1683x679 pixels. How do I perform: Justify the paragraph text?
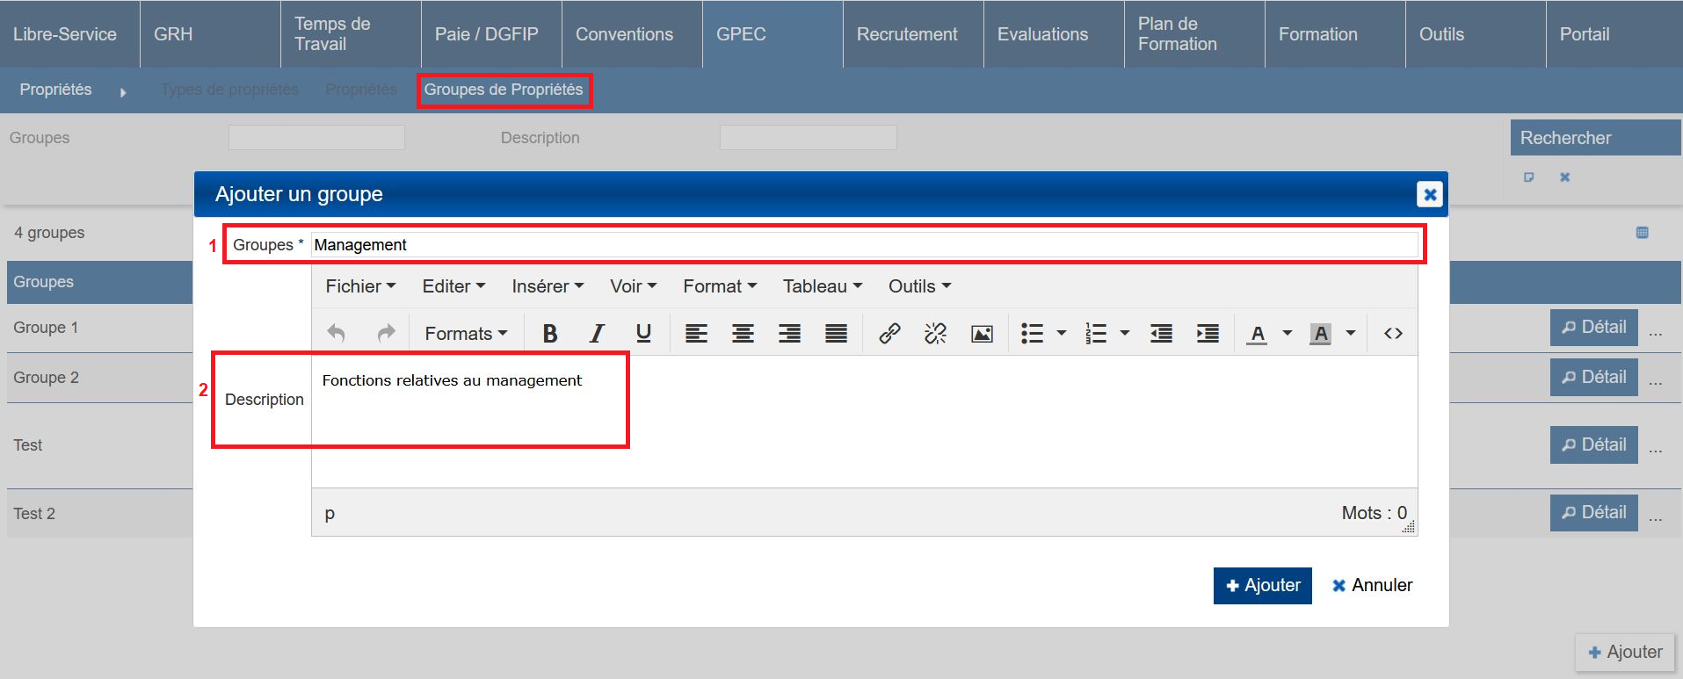point(836,334)
